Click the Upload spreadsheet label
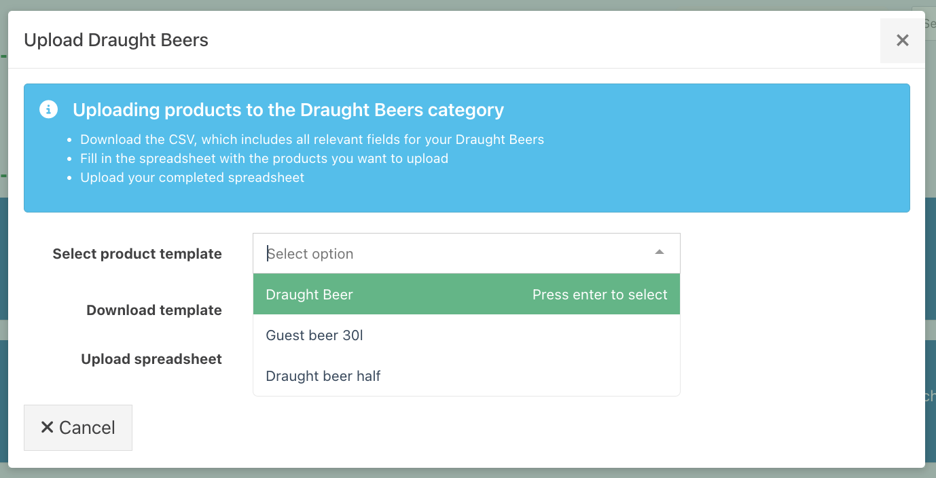Viewport: 936px width, 478px height. [151, 359]
